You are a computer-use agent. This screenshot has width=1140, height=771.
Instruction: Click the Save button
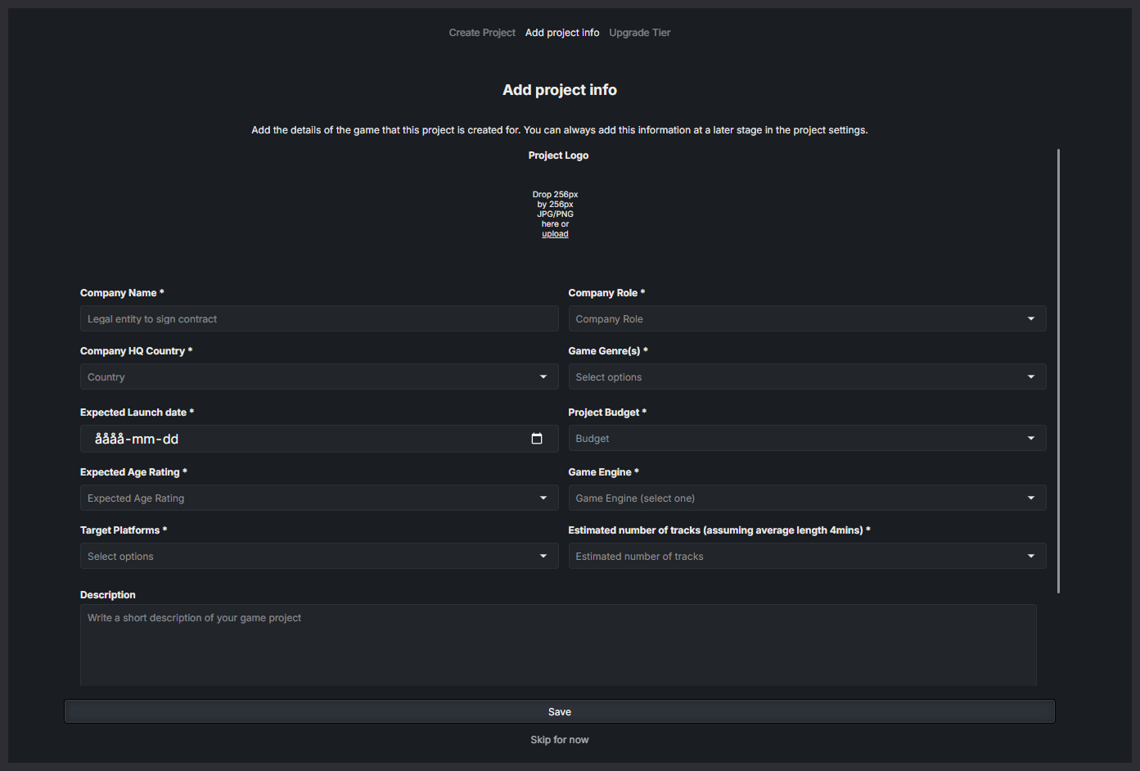[560, 711]
